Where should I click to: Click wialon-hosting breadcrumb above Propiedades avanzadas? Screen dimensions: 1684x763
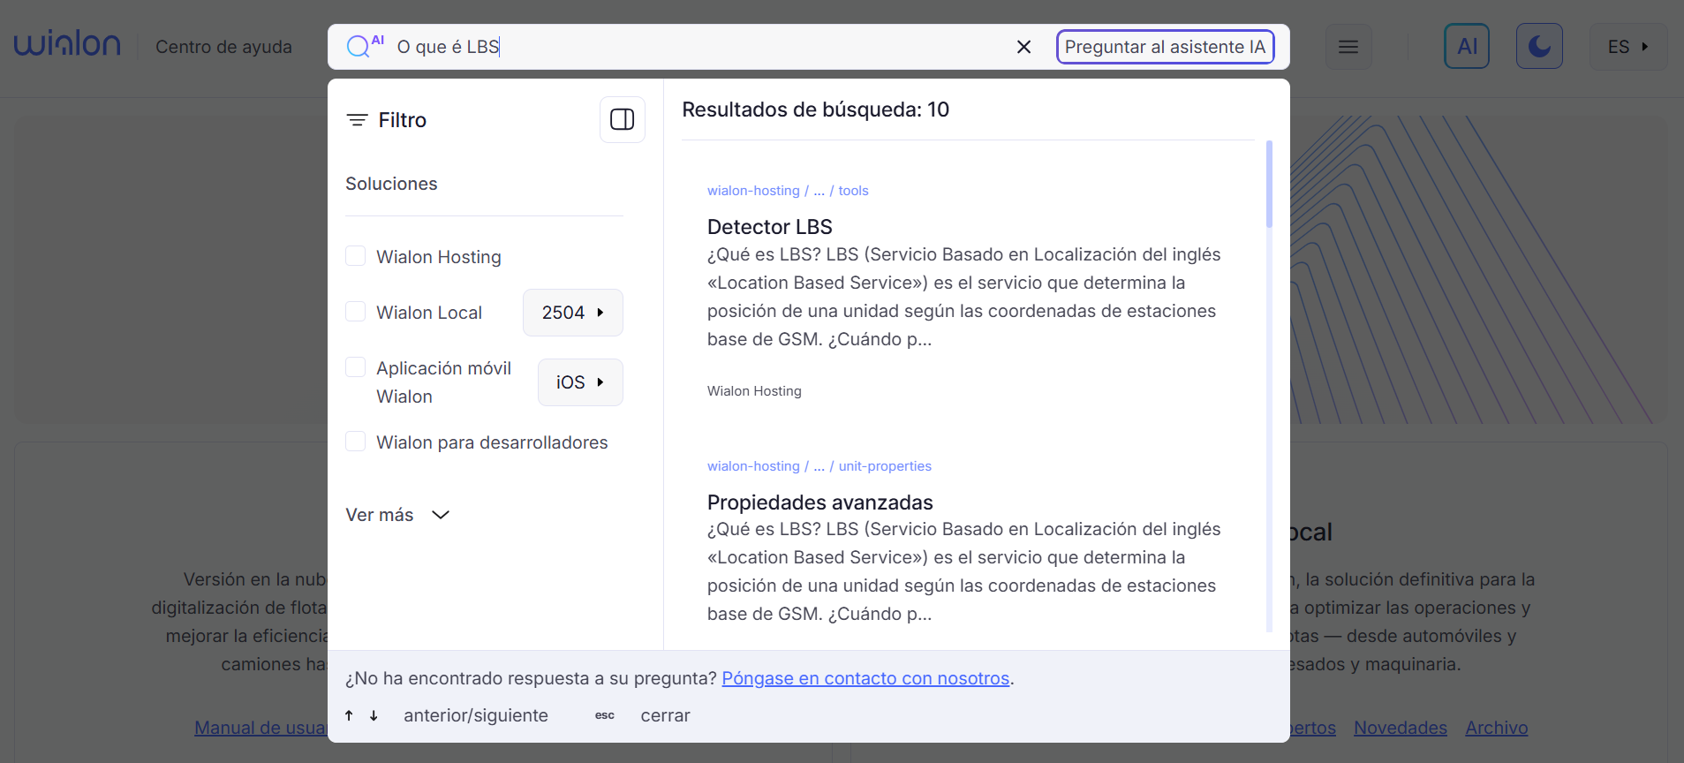(x=753, y=466)
